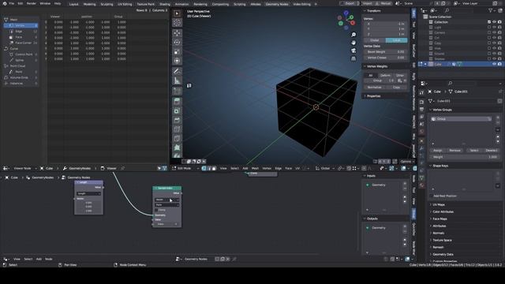Select the Bevel tool
Image resolution: width=505 pixels, height=284 pixels.
[177, 120]
